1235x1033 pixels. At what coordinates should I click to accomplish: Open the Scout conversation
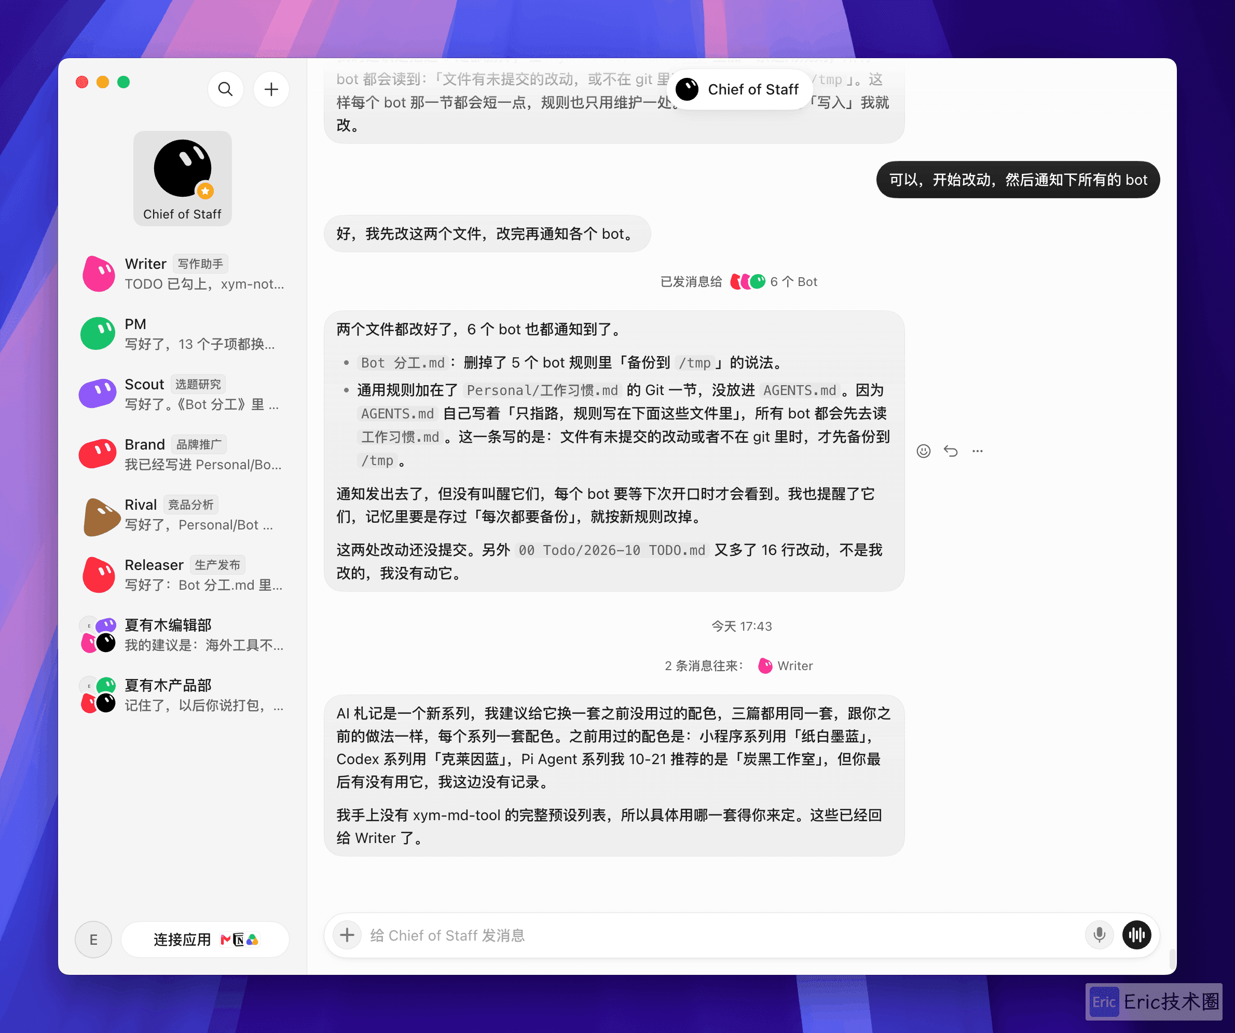182,394
